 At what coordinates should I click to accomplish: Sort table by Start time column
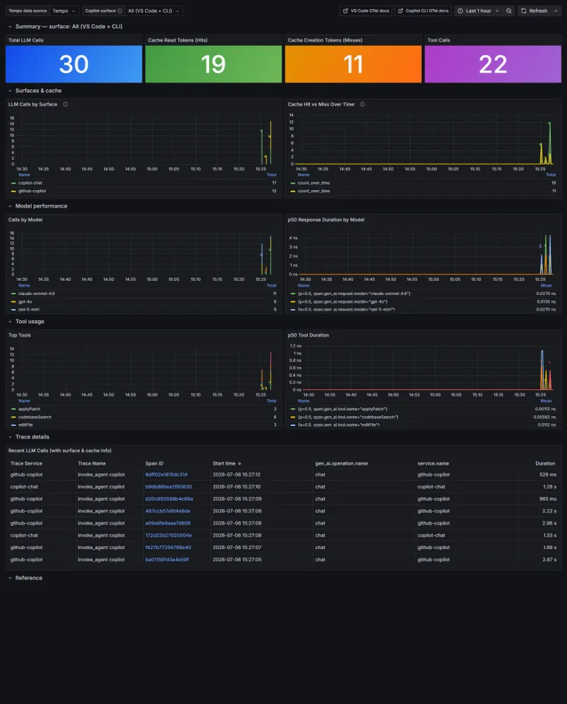click(224, 463)
